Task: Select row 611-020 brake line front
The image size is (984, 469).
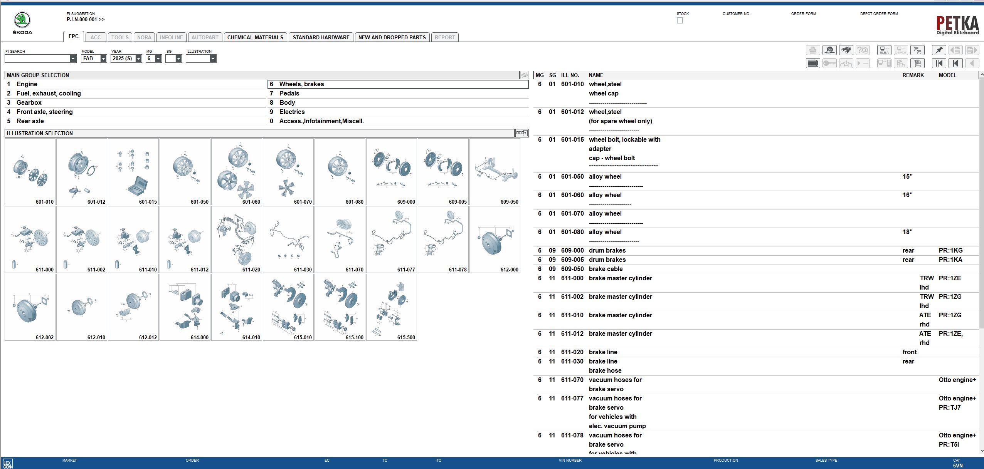Action: pos(756,352)
